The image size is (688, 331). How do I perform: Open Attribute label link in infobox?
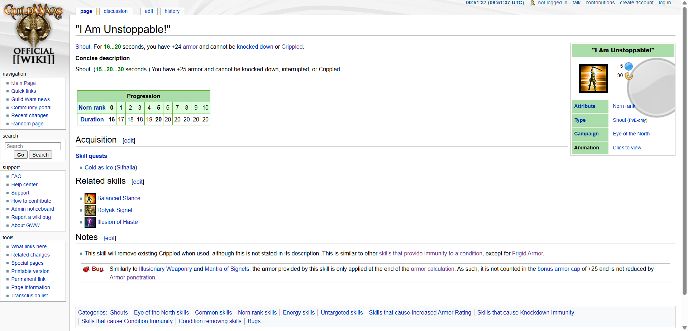pos(584,106)
